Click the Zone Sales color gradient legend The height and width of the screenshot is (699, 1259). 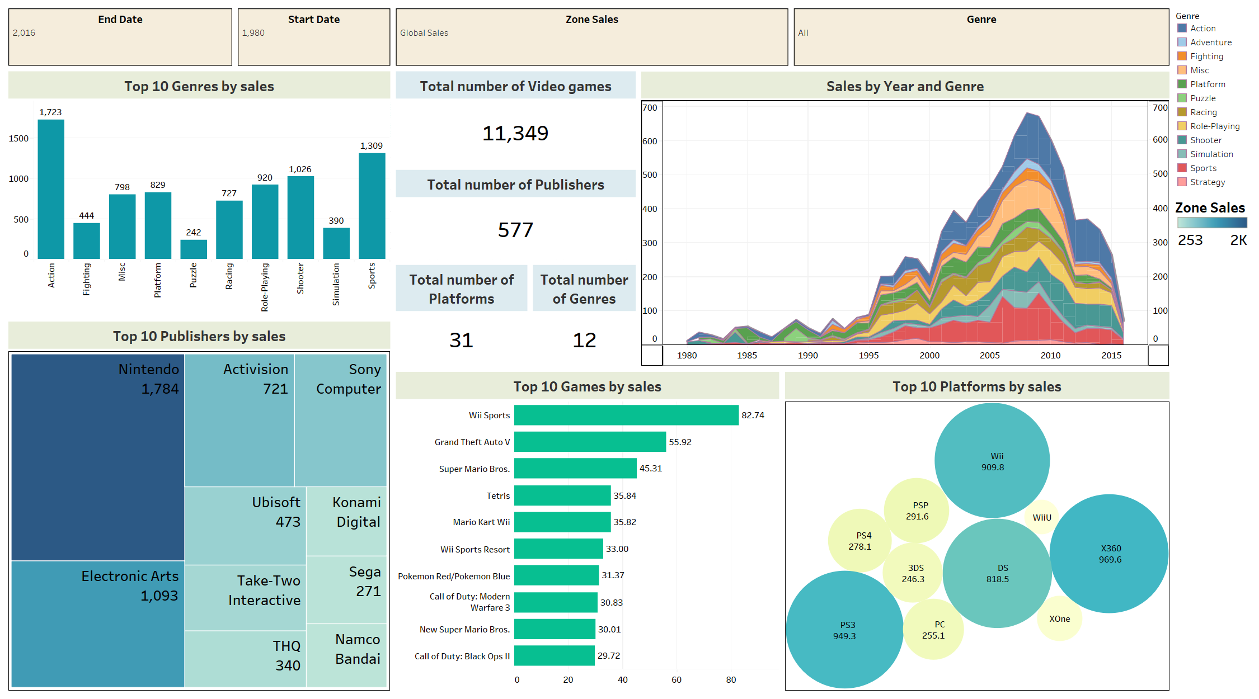click(x=1212, y=223)
